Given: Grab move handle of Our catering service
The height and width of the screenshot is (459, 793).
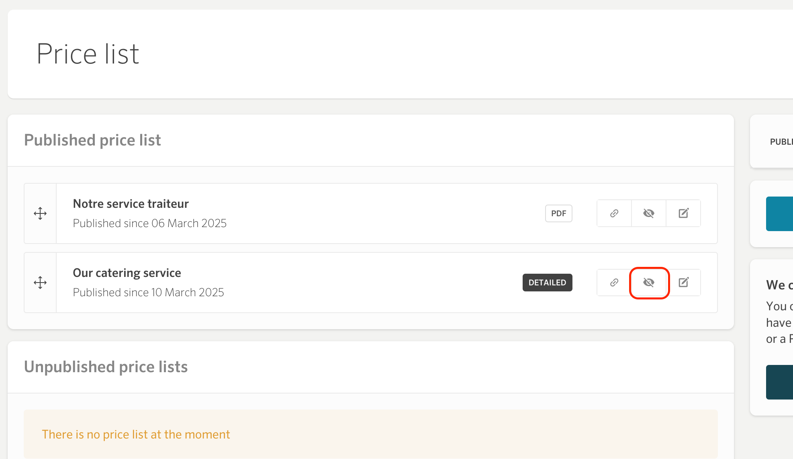Looking at the screenshot, I should [x=40, y=283].
